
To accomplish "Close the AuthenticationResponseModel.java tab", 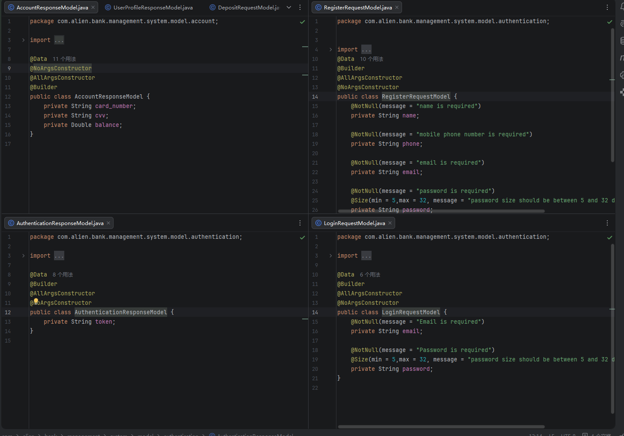I will click(108, 223).
